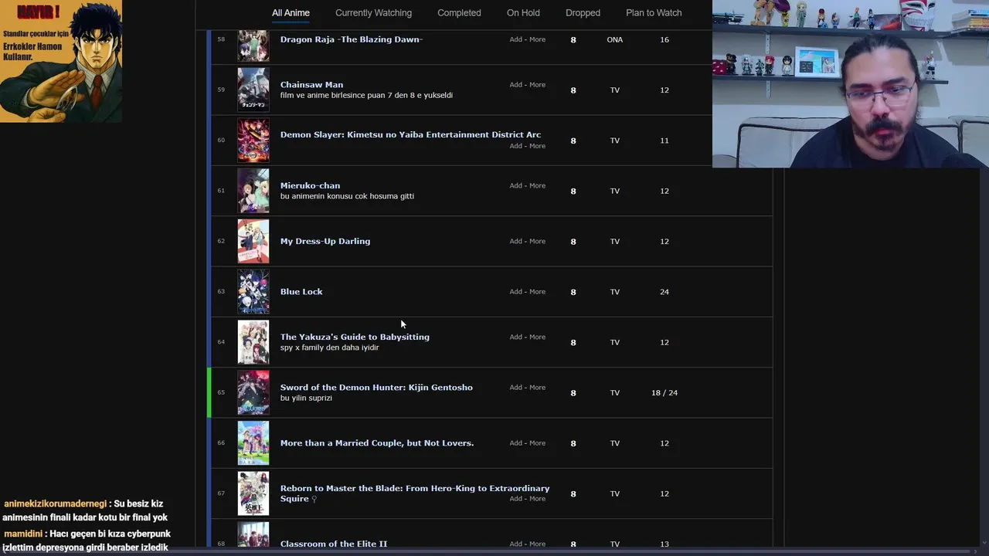
Task: Click the 24 episode count for Blue Lock
Action: 664,292
